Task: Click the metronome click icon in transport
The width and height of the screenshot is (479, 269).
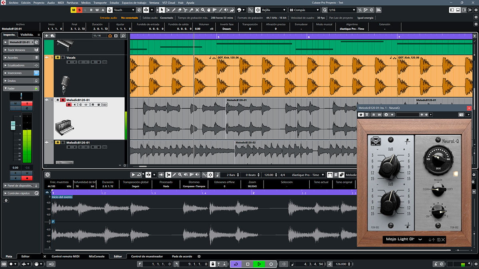Action: [436, 264]
